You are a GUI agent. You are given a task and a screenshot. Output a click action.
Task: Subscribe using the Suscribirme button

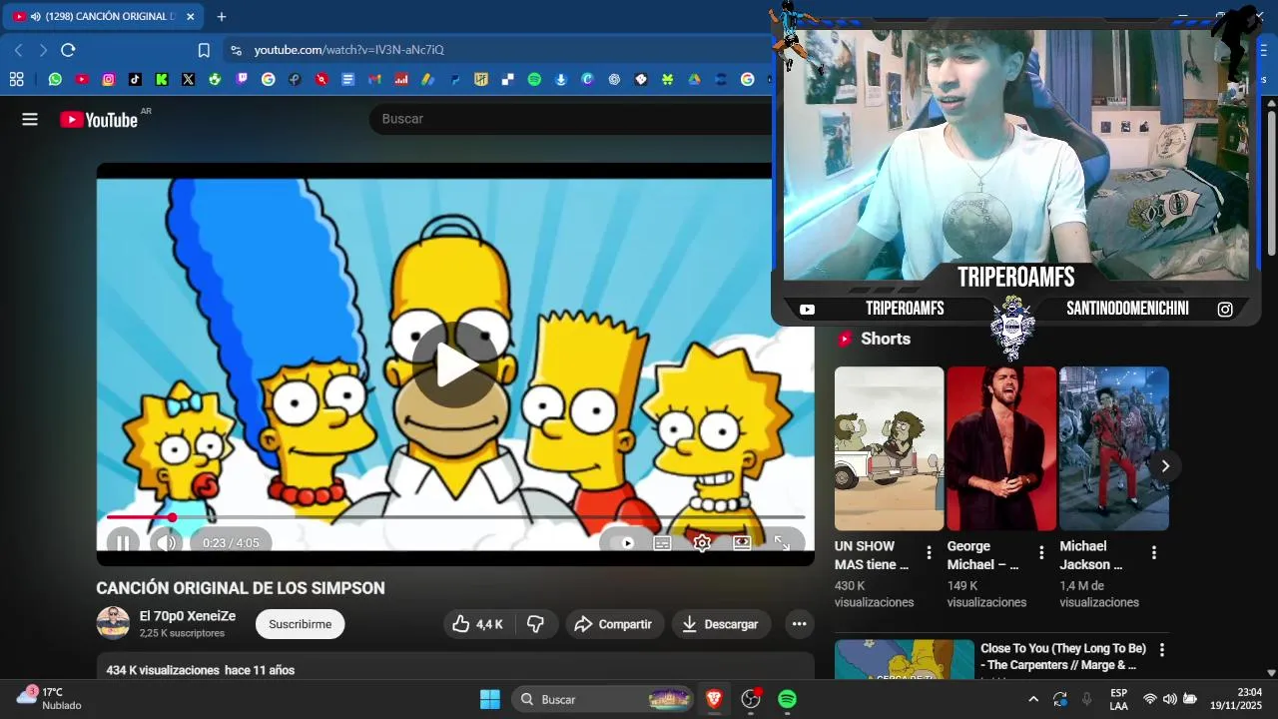[300, 624]
